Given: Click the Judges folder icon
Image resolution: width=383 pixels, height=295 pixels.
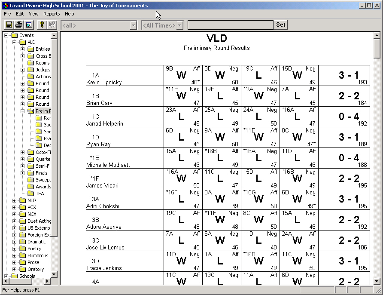Looking at the screenshot, I should coord(30,69).
